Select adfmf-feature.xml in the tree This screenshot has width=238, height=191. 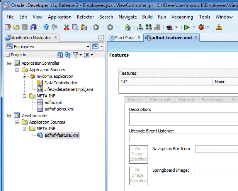pyautogui.click(x=62, y=135)
